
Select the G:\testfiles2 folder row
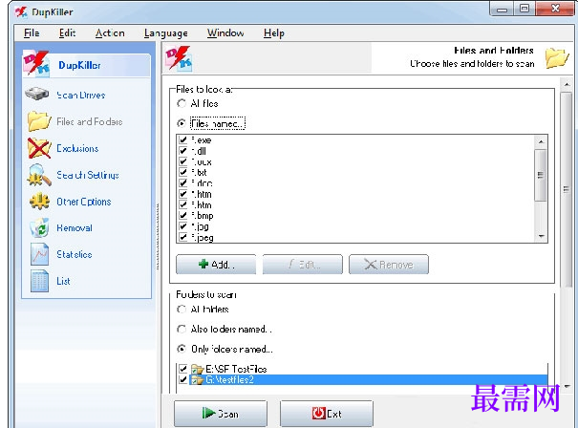(368, 379)
